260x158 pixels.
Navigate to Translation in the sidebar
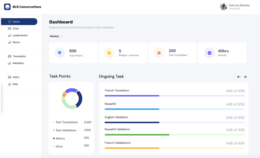(19, 56)
